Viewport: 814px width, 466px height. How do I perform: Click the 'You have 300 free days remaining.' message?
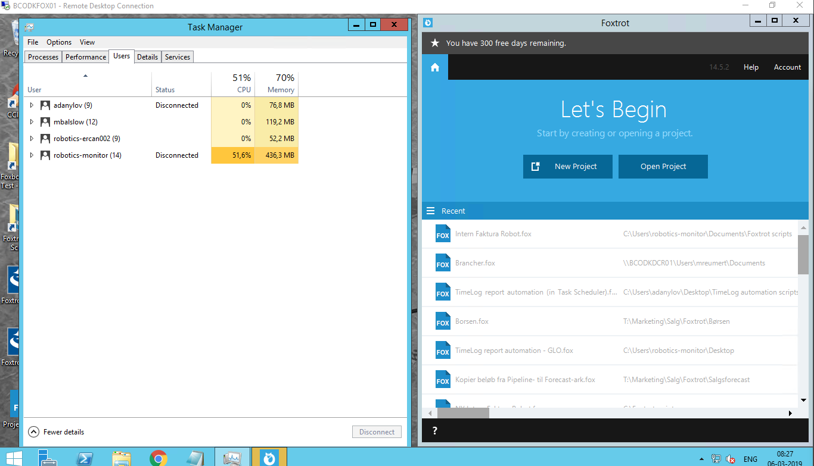[x=506, y=43]
